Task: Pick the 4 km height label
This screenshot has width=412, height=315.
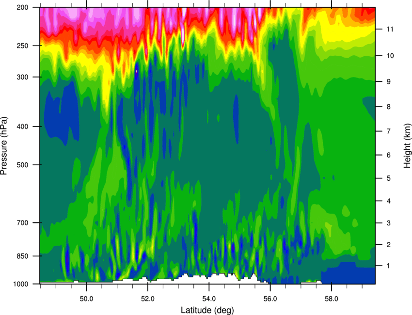Action: (389, 201)
